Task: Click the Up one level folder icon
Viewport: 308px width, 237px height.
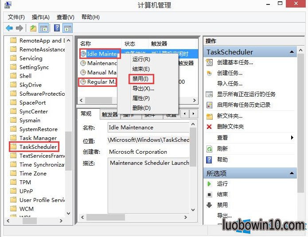Action: 33,28
